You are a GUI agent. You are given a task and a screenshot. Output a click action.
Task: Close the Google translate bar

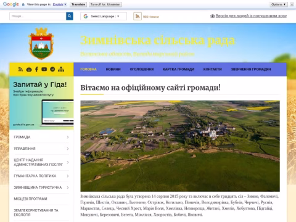292,4
